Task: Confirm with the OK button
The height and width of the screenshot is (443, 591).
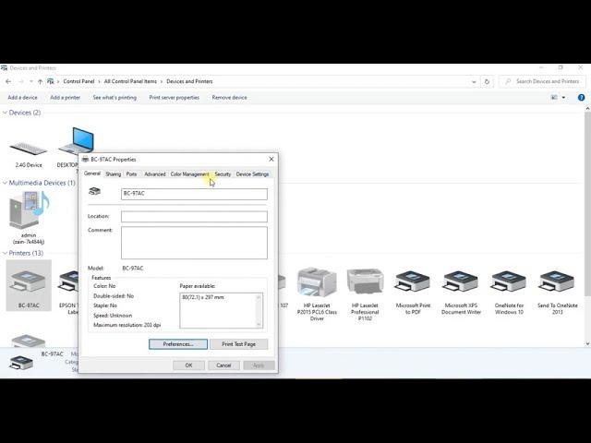Action: point(188,365)
